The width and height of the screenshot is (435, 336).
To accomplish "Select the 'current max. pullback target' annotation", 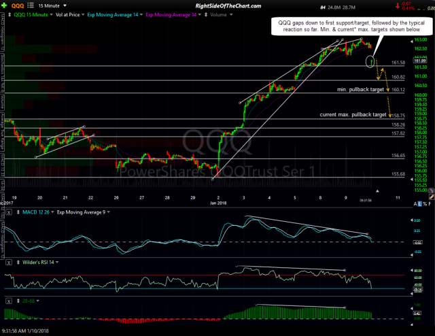I will click(x=353, y=114).
